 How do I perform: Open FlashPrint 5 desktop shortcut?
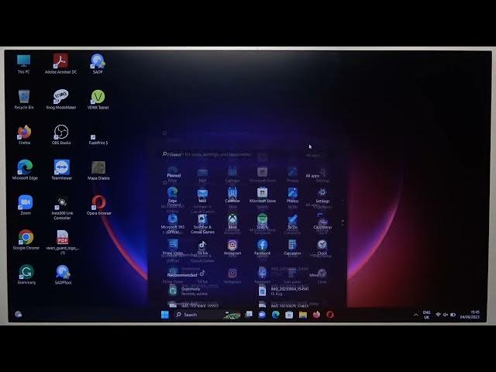click(x=98, y=139)
